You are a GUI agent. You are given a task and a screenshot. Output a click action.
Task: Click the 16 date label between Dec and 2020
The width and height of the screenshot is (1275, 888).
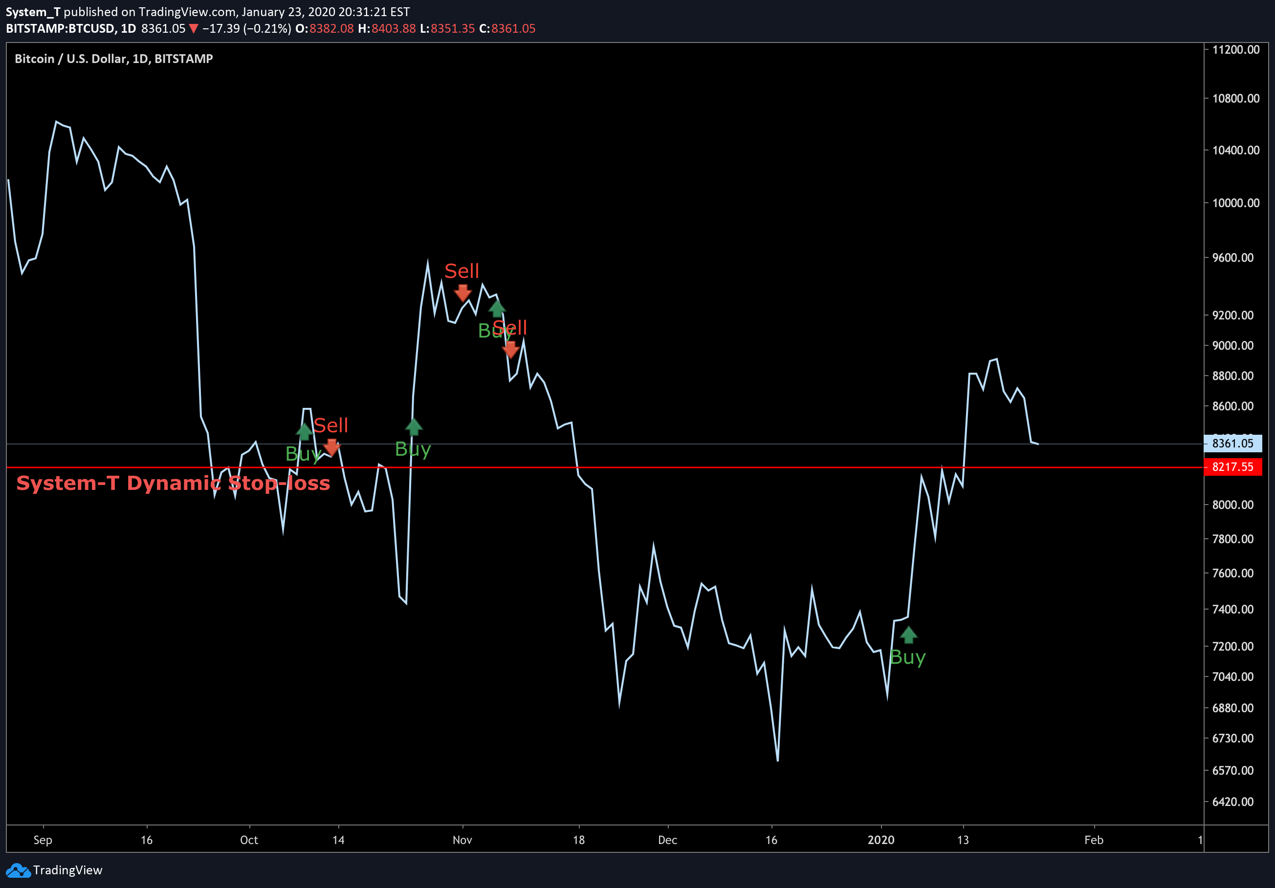pyautogui.click(x=771, y=840)
